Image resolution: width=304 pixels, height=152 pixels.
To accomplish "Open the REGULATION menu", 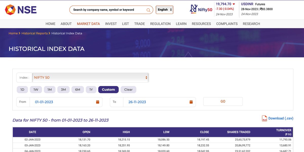I will (x=160, y=24).
